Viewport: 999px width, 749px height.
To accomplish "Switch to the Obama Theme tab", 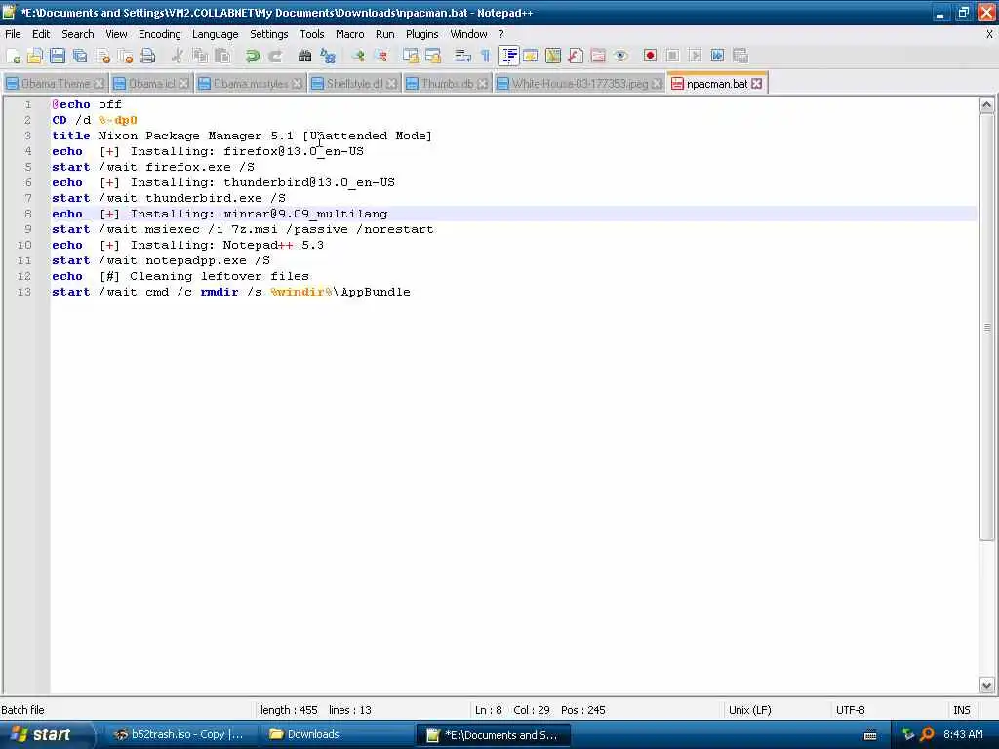I will (x=55, y=84).
